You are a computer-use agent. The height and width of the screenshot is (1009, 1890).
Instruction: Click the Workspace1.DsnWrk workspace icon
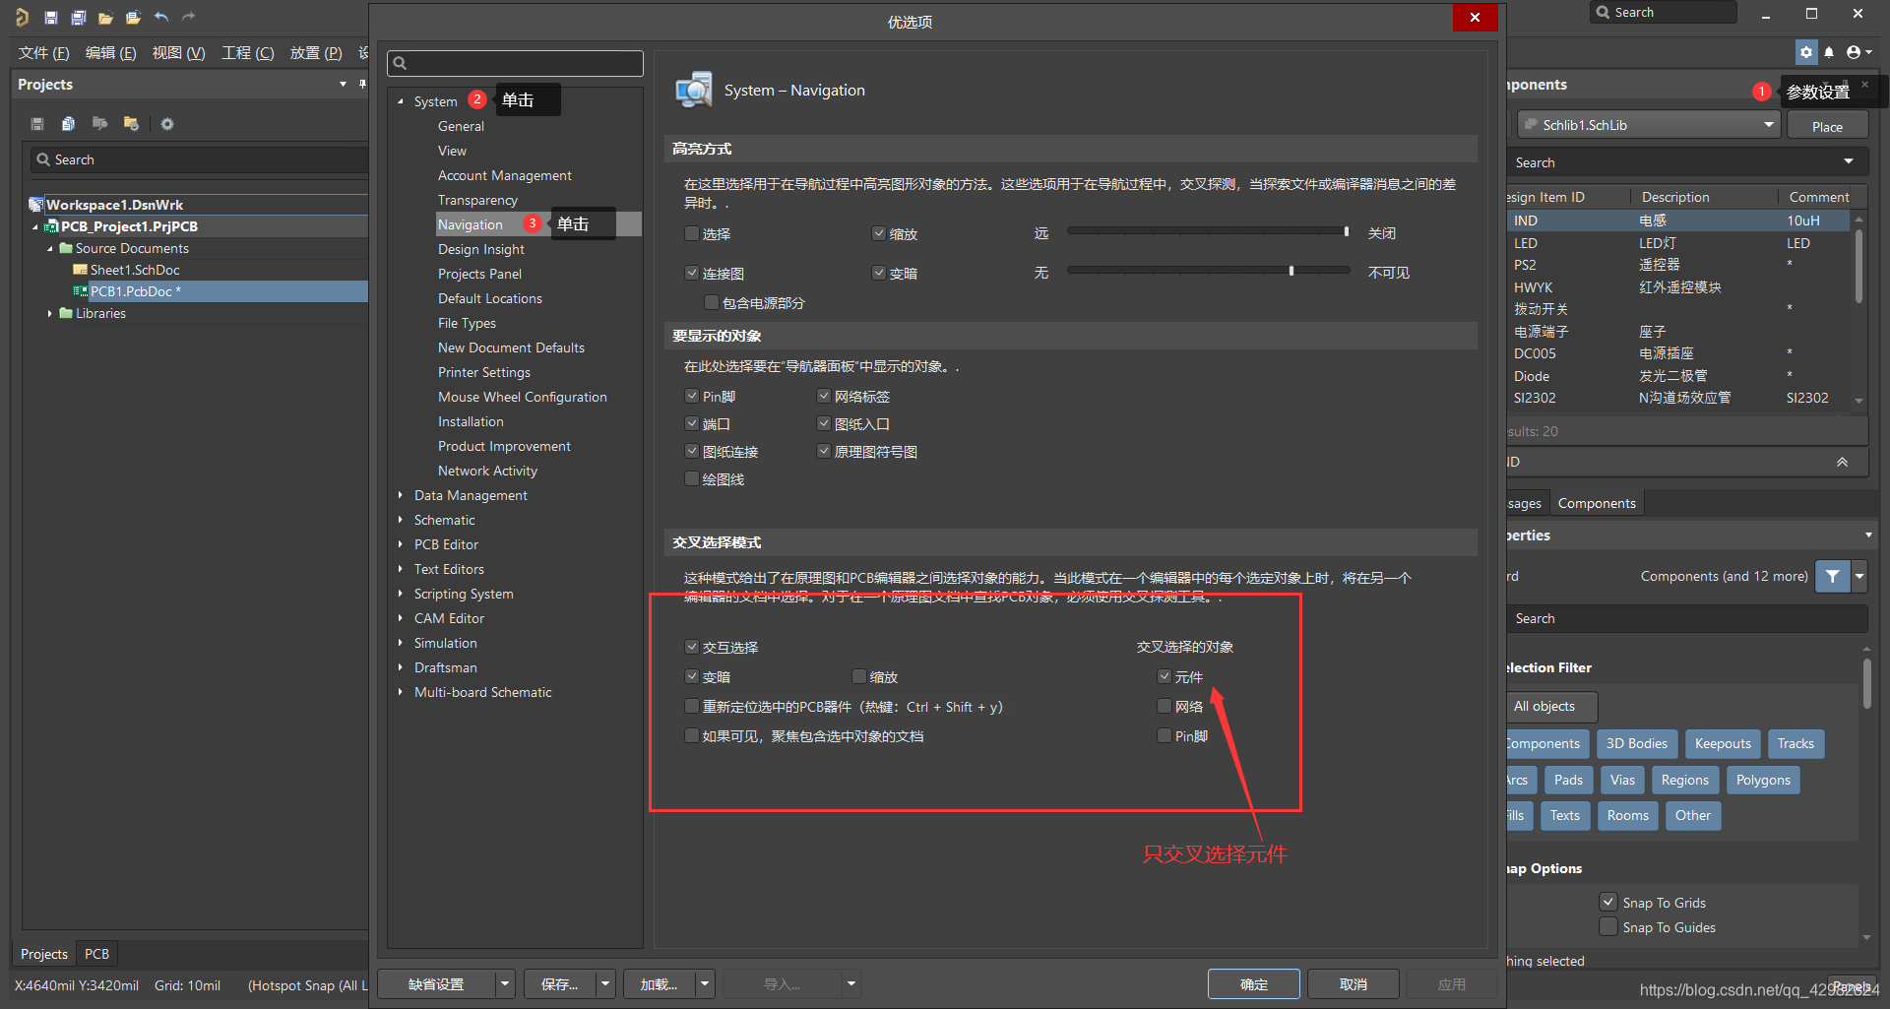point(36,205)
